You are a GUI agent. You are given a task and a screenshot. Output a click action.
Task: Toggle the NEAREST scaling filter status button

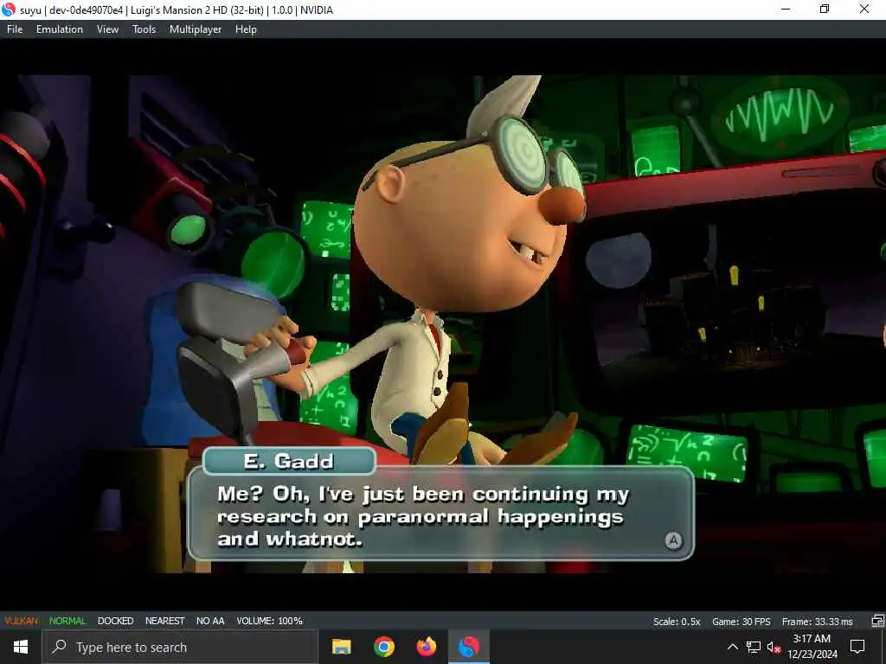click(165, 621)
